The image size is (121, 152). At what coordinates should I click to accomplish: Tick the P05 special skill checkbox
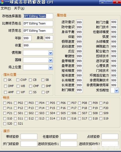[47, 103]
